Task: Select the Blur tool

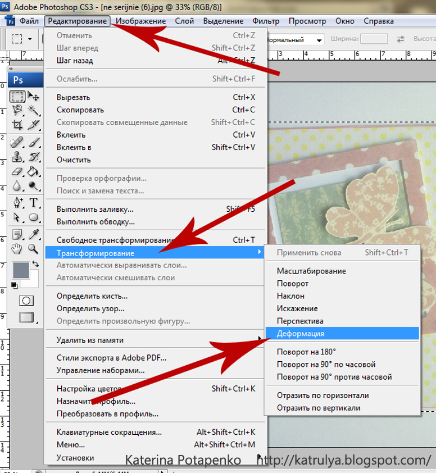Action: point(17,186)
